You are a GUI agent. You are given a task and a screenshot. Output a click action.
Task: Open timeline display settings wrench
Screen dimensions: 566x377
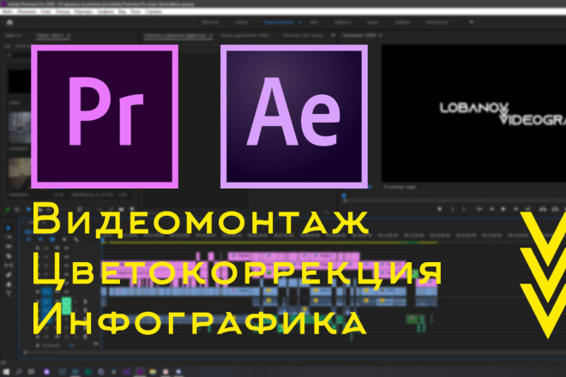(76, 239)
